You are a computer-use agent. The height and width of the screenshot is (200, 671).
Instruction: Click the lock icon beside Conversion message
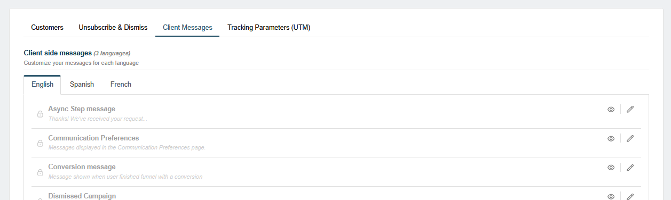[40, 172]
